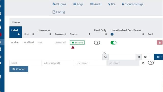Sort by Read Only column arrows
The height and width of the screenshot is (92, 163).
point(106,34)
